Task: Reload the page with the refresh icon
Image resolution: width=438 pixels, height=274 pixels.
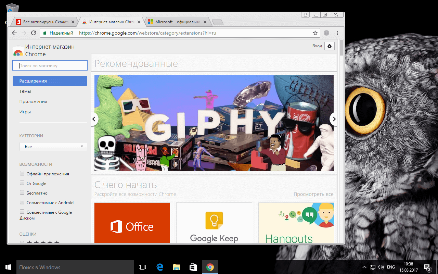Action: pyautogui.click(x=33, y=33)
